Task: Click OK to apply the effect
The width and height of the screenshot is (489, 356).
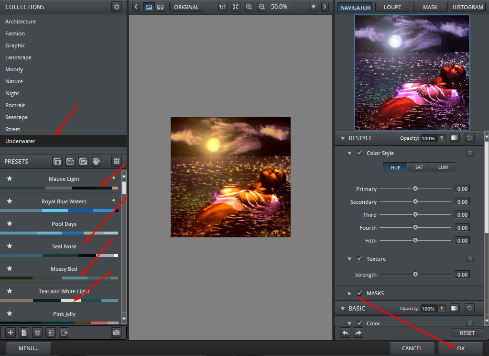Action: (461, 348)
